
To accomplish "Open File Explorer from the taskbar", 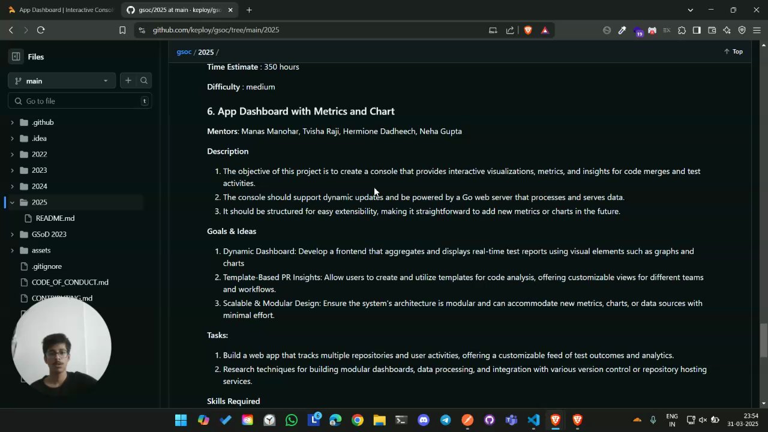I will point(379,420).
